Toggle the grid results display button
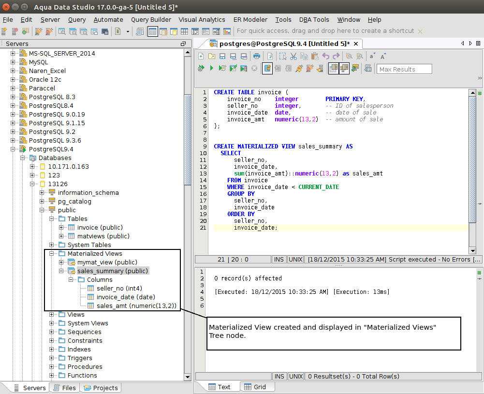Screen dimensions: 484x394 point(334,69)
